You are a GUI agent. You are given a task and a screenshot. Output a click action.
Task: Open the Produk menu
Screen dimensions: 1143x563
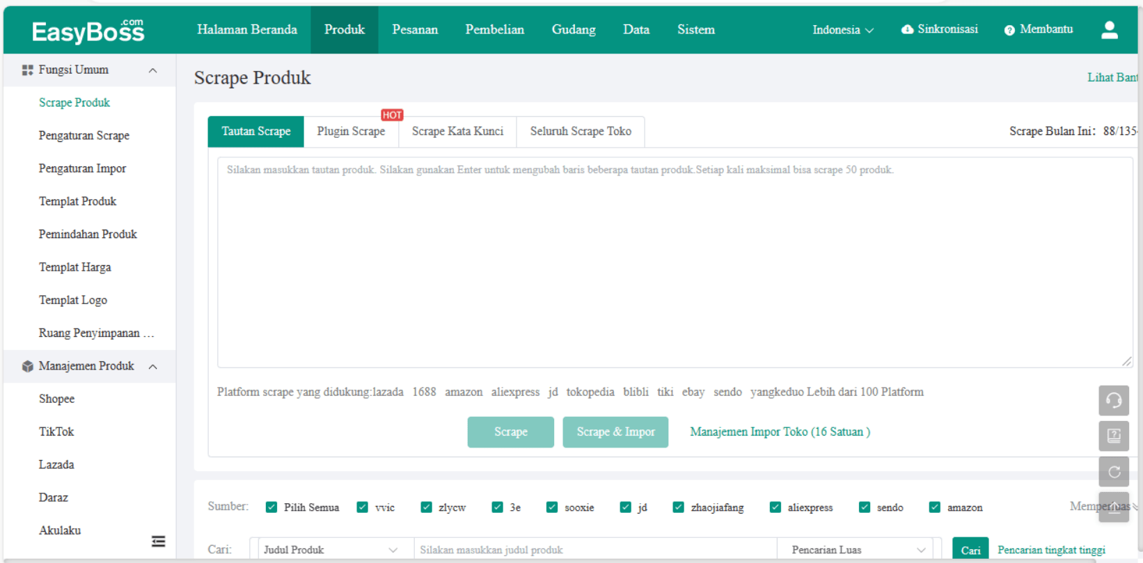[x=345, y=30]
